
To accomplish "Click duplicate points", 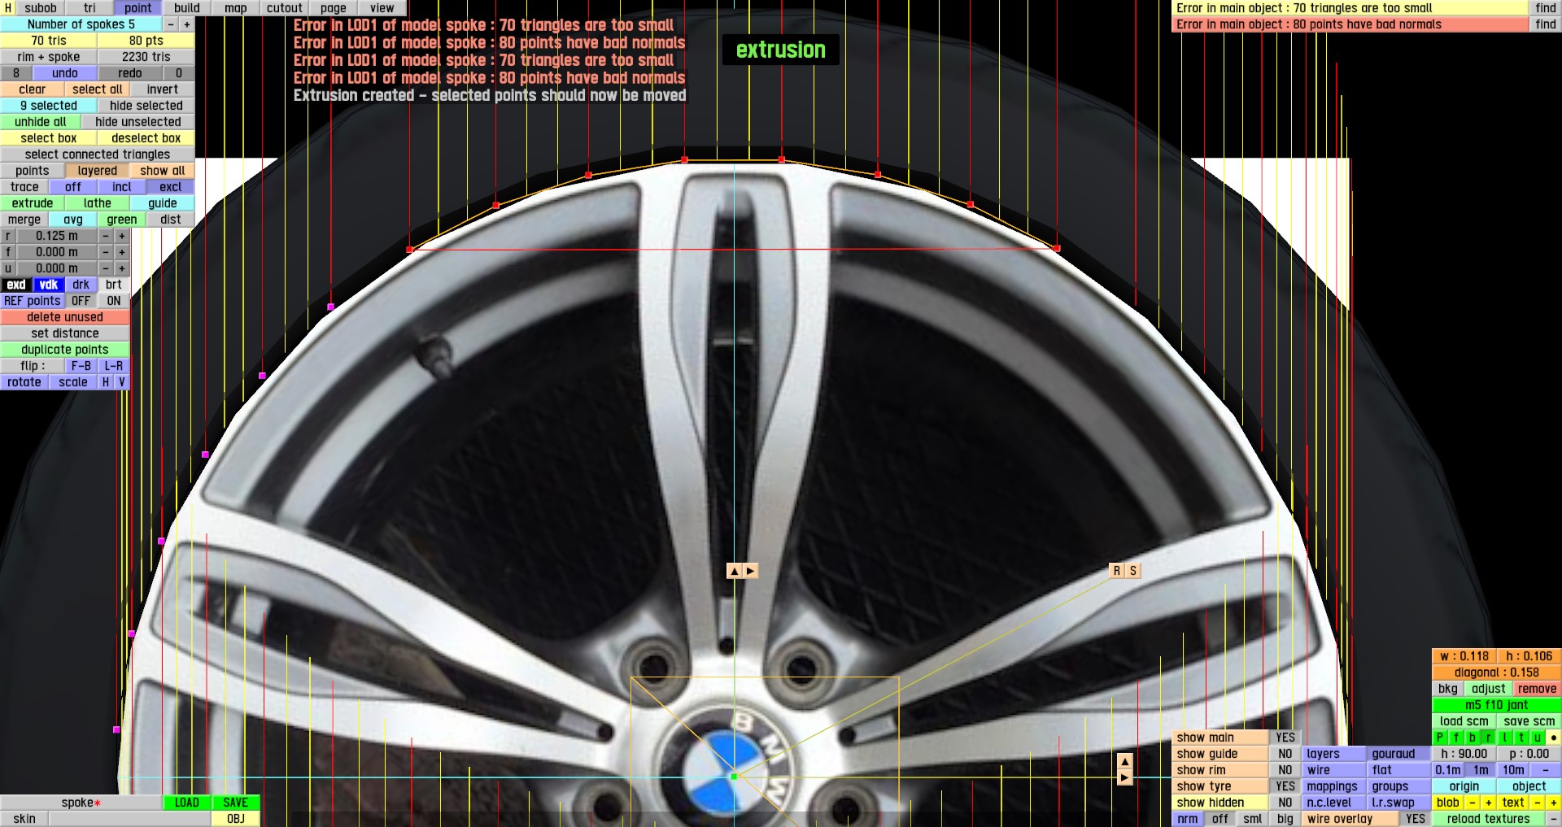I will 65,350.
